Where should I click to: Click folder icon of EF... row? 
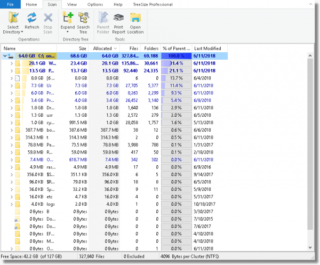point(18,234)
